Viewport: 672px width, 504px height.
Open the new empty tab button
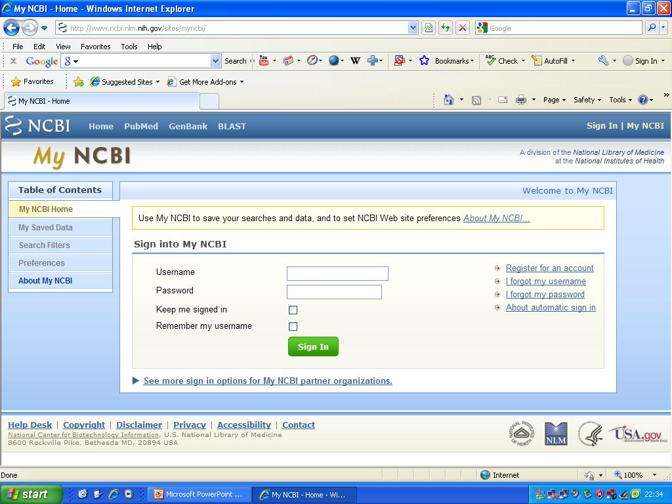pyautogui.click(x=209, y=102)
